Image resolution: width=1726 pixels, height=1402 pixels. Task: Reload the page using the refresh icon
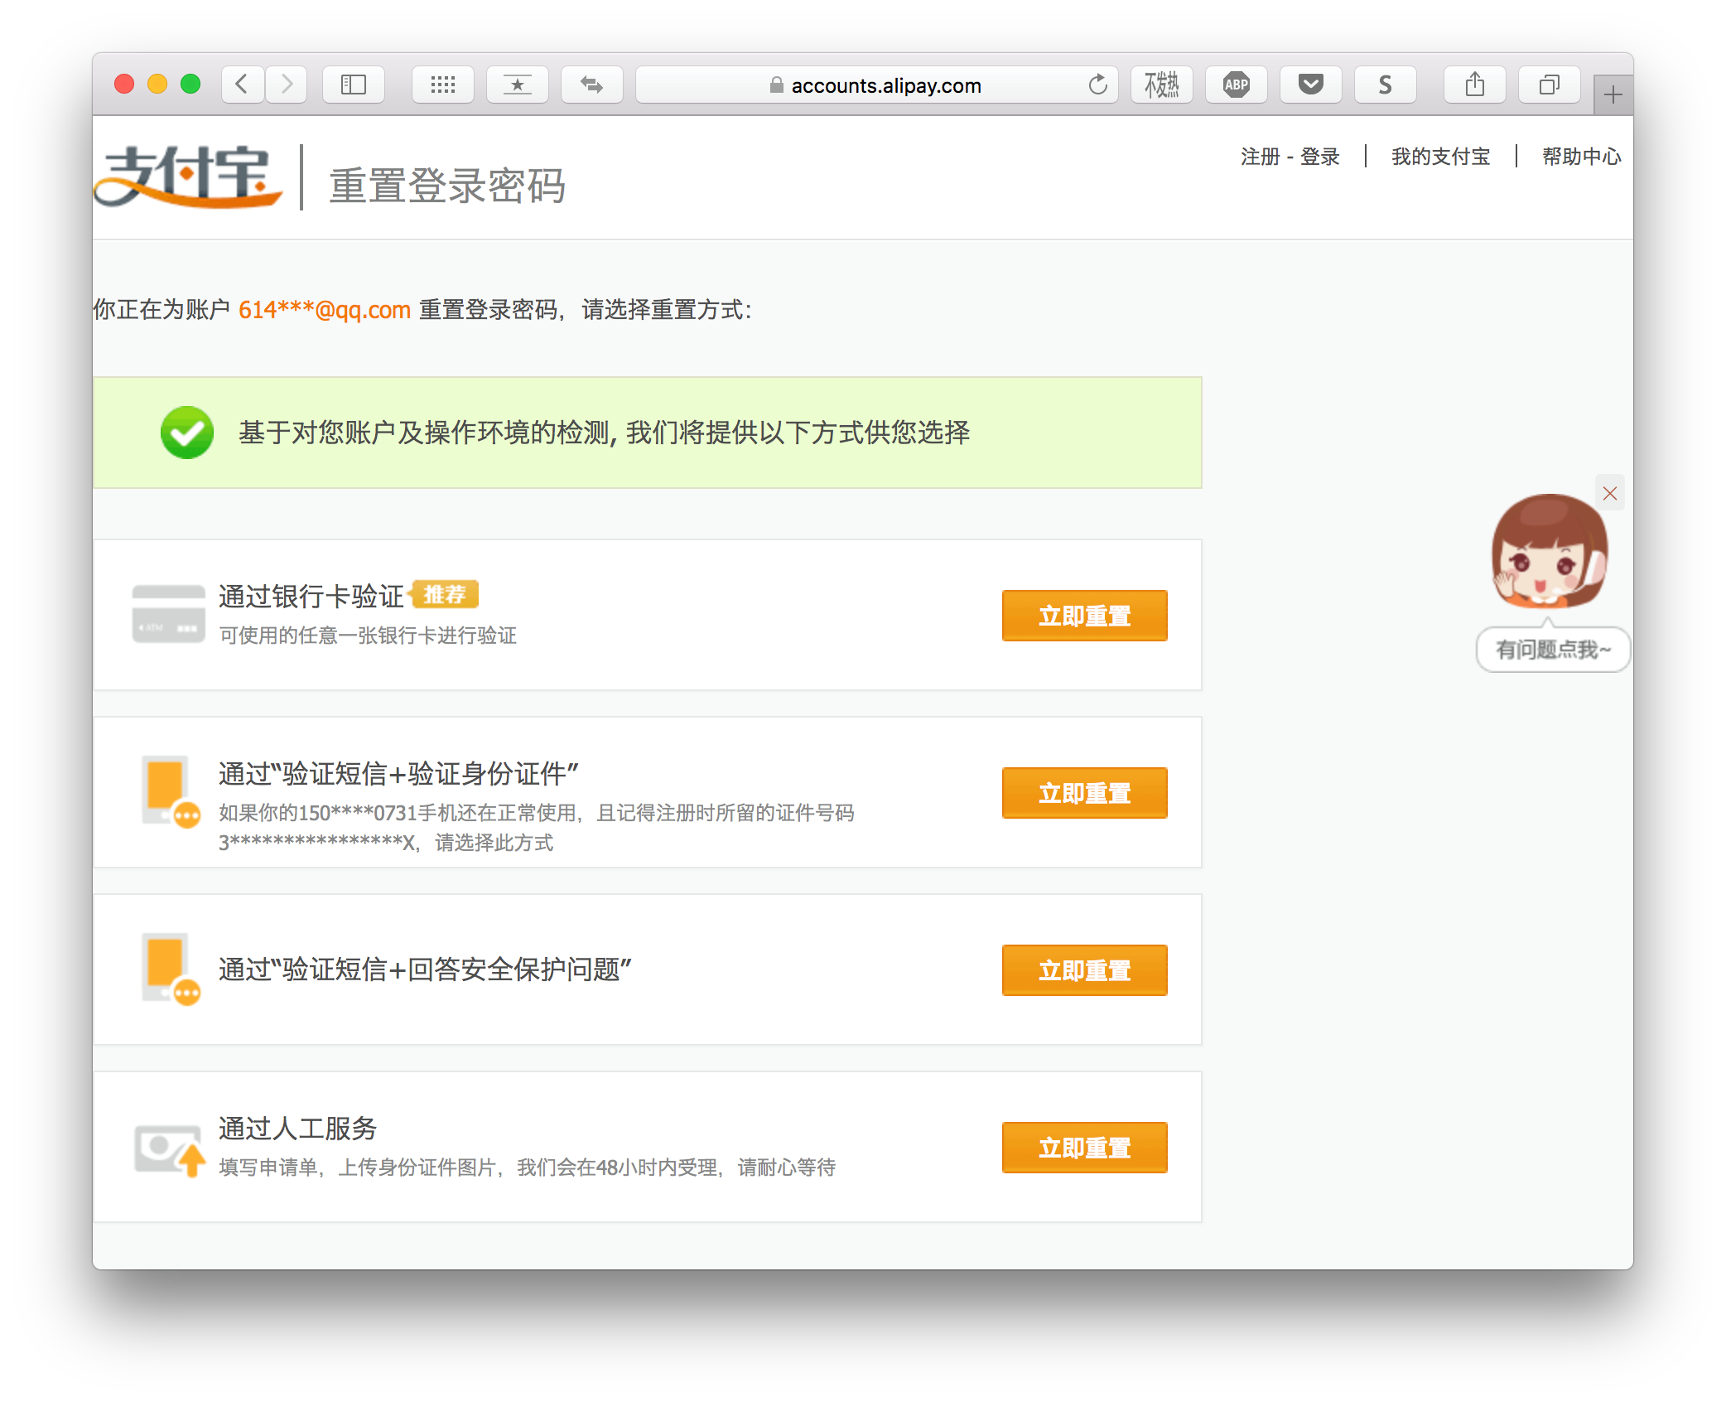1097,85
